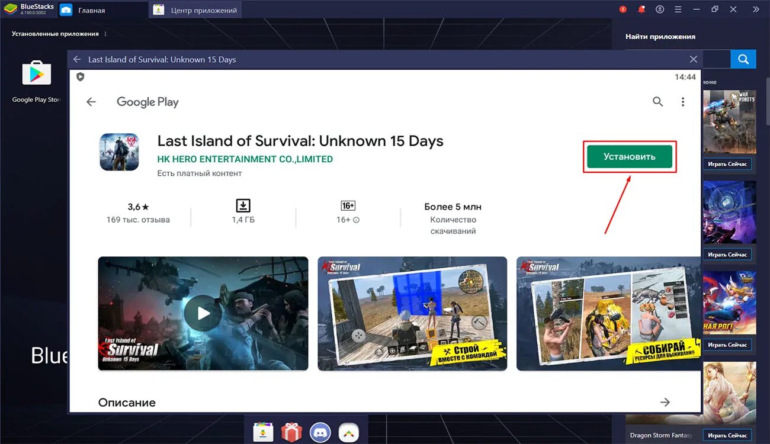
Task: Click Есть платный контент text
Action: pos(200,173)
